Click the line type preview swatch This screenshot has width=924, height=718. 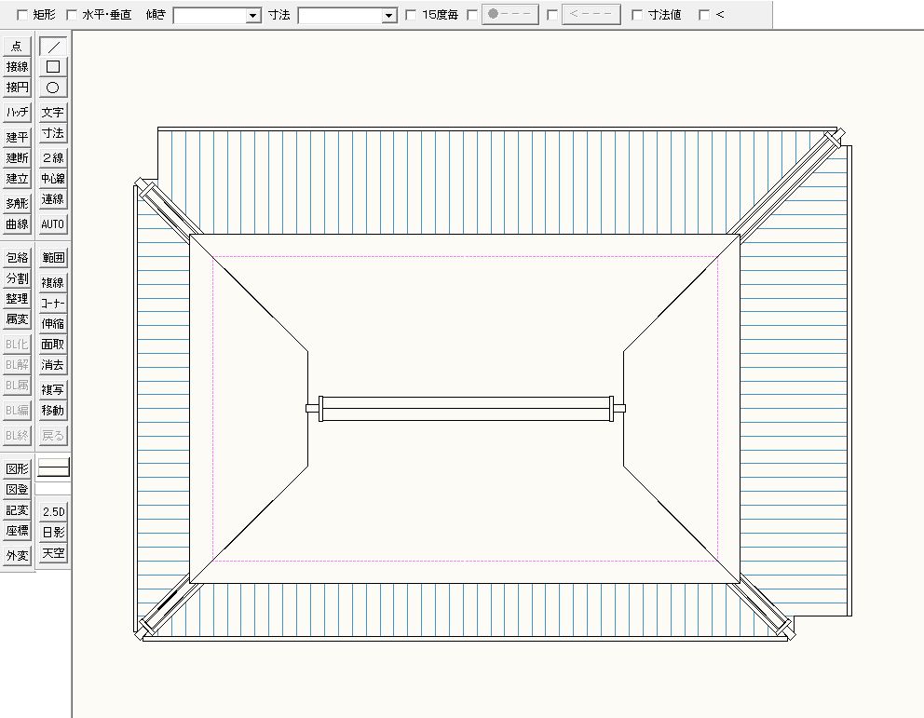tap(54, 467)
